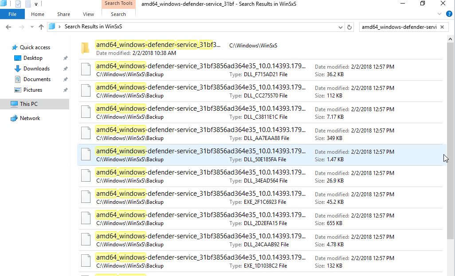The width and height of the screenshot is (455, 276).
Task: Click the Size 45.2 KB text
Action: click(329, 202)
